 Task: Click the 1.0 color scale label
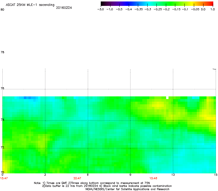coord(213,9)
